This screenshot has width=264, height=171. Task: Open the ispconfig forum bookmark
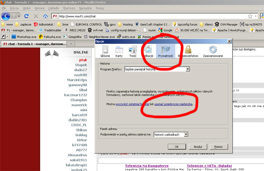(x=185, y=24)
